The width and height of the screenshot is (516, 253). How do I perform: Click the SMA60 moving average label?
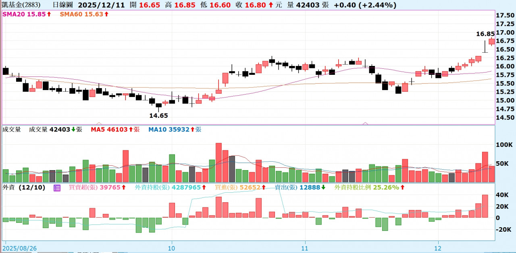84,14
